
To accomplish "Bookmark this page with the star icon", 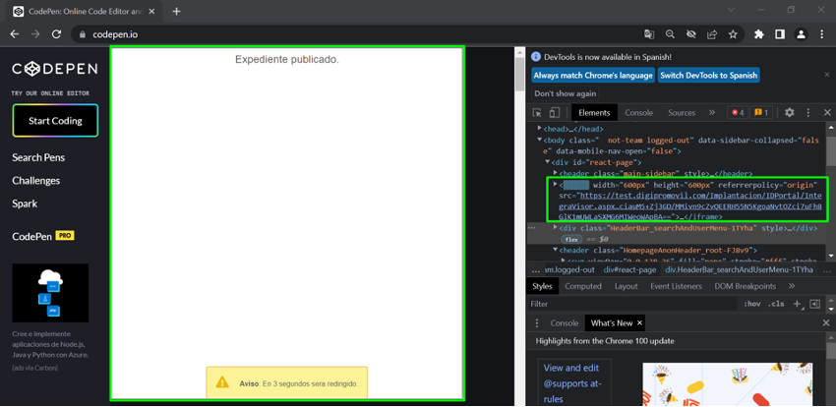I will [x=733, y=34].
